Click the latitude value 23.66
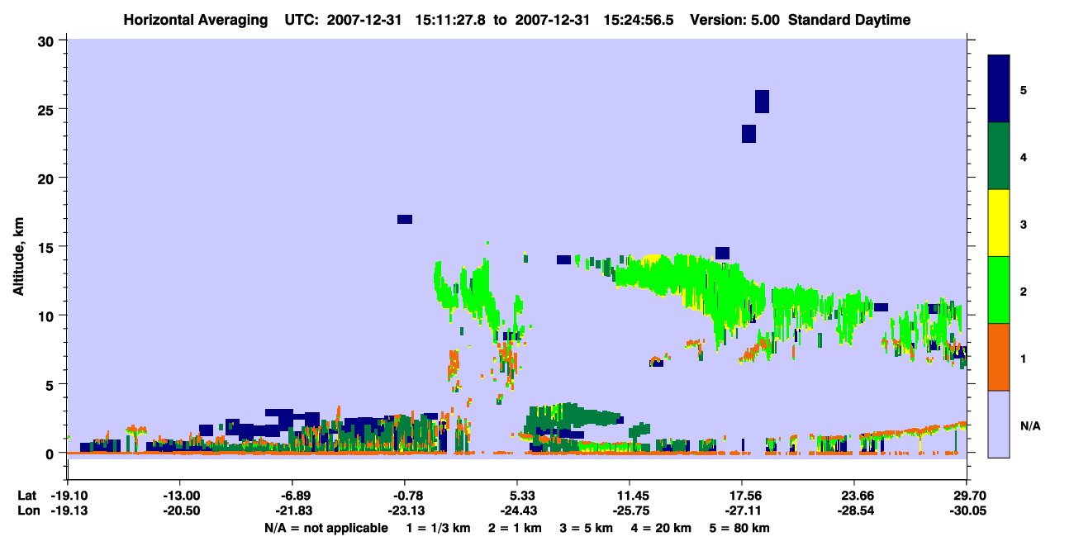The height and width of the screenshot is (551, 1074). tap(854, 496)
